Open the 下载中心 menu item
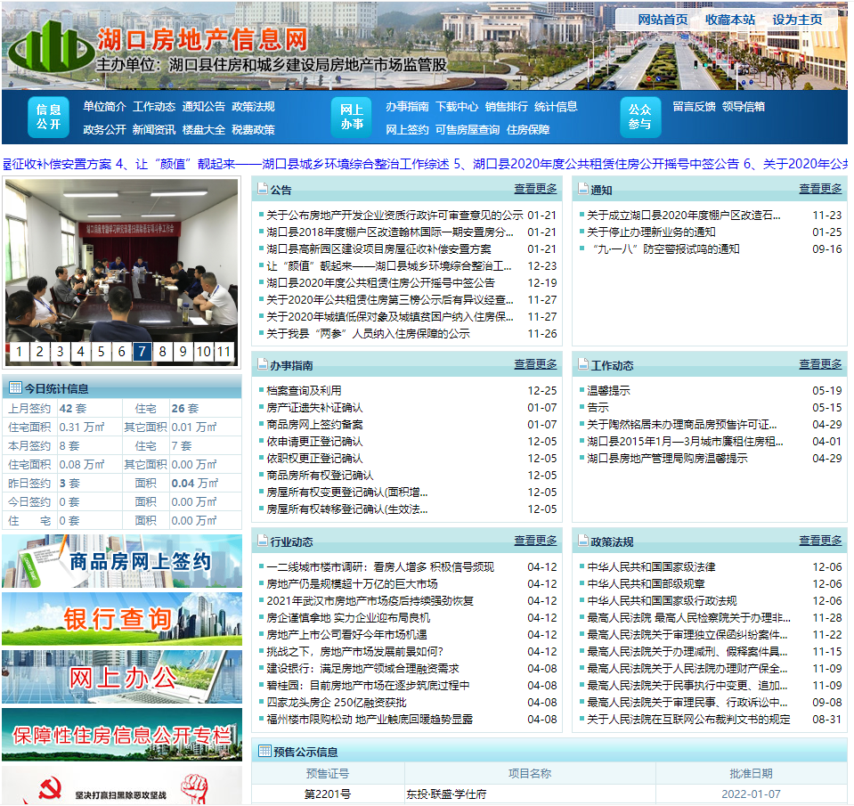The width and height of the screenshot is (854, 806). (x=457, y=106)
